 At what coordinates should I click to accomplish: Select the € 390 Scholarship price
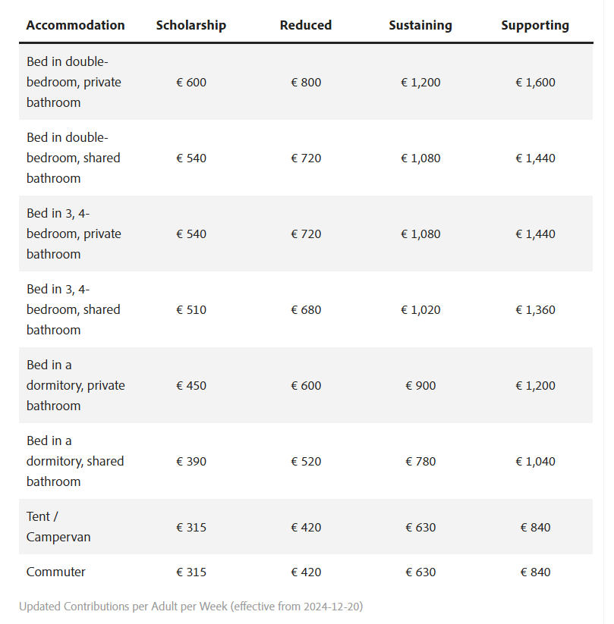click(190, 461)
